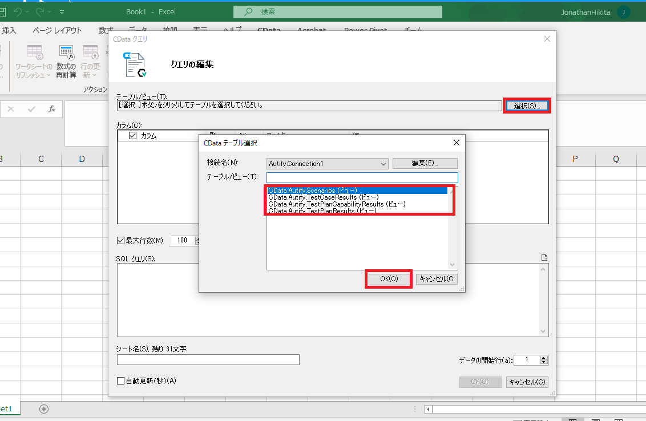This screenshot has height=421, width=646.
Task: Click キャンセル(C) in CData クエリ dialog
Action: tap(527, 382)
